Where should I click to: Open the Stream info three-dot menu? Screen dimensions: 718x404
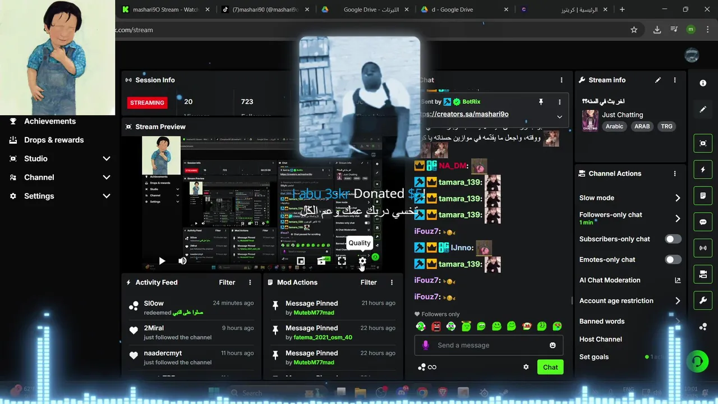tap(675, 80)
